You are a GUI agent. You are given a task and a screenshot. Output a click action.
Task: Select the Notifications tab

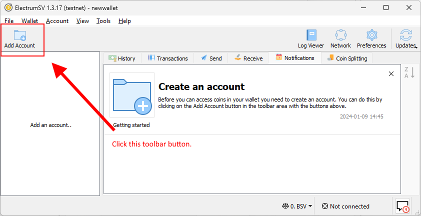(x=295, y=58)
